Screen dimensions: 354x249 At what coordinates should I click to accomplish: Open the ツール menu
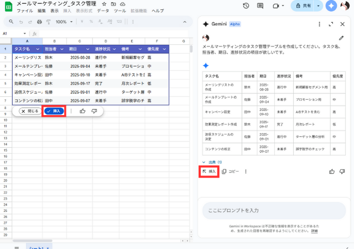[120, 11]
